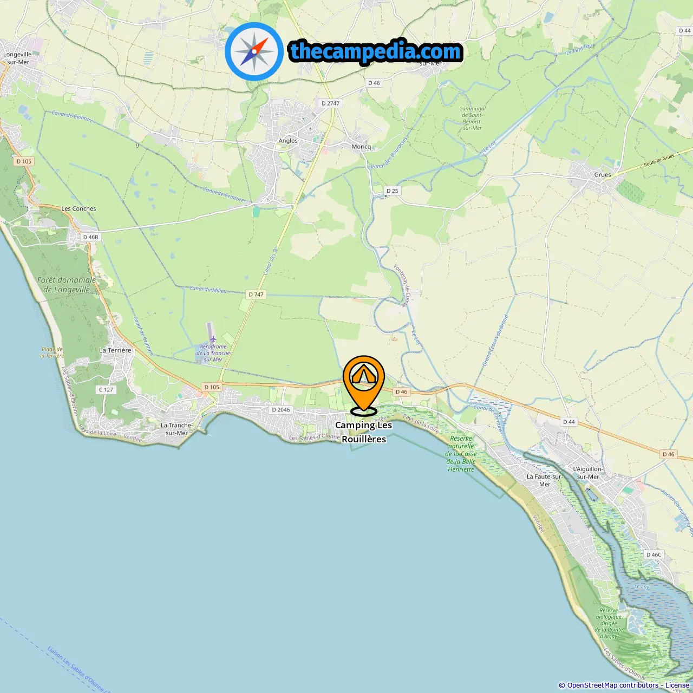Open the License link
Screen dimensions: 693x693
coord(677,685)
